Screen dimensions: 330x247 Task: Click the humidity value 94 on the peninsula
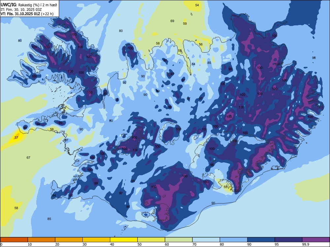coord(54,196)
